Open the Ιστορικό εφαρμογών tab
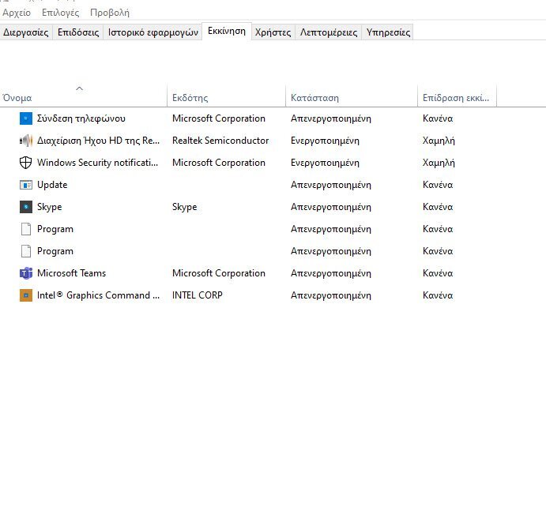 point(153,32)
